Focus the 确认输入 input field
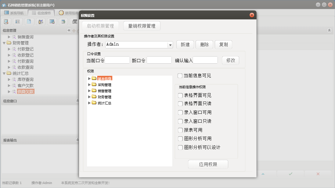The width and height of the screenshot is (335, 188). [x=205, y=60]
